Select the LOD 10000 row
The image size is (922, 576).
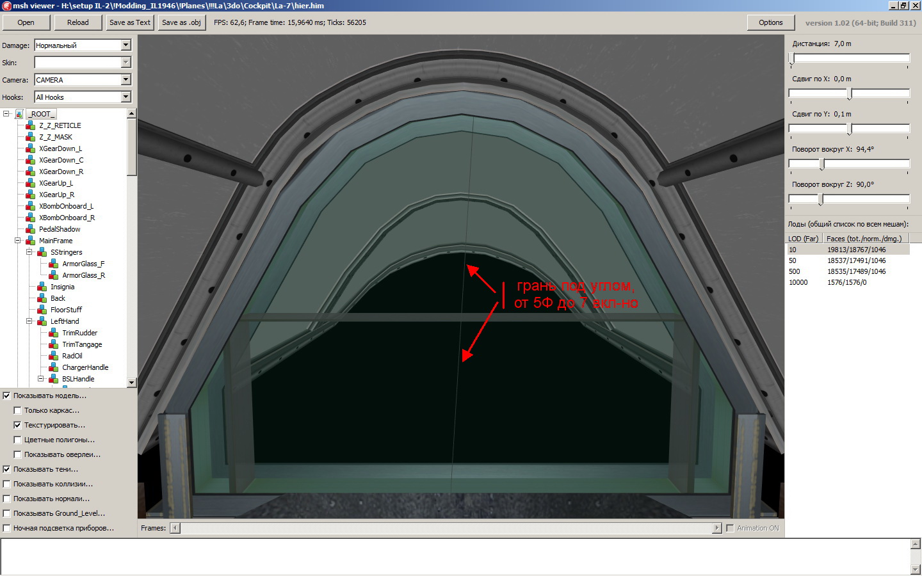[848, 282]
